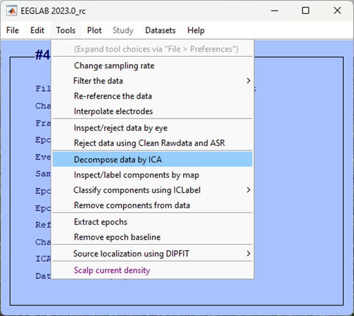
Task: Open the Edit menu
Action: coord(37,30)
